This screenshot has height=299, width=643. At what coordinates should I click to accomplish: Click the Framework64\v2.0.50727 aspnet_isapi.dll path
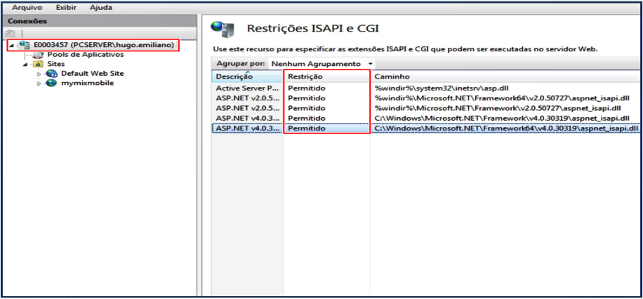coord(501,98)
